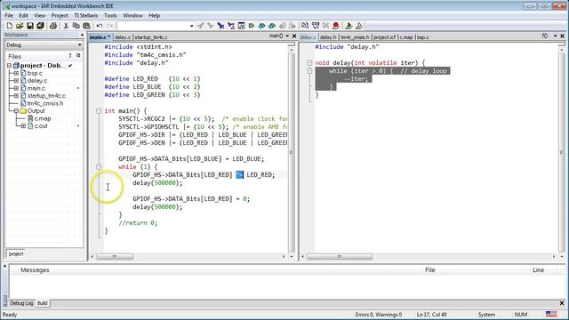Open the quick search dropdown in toolbar
The height and width of the screenshot is (320, 569).
[x=192, y=26]
